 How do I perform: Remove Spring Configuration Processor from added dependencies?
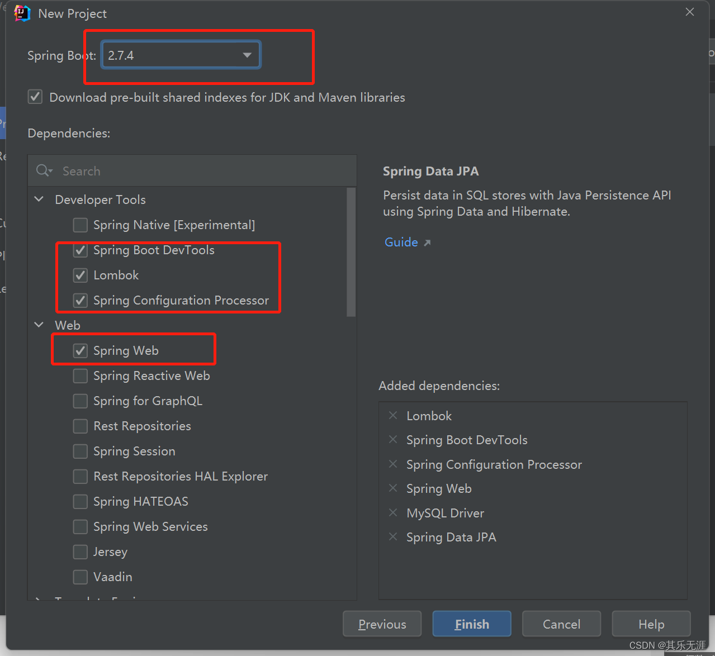pos(393,464)
